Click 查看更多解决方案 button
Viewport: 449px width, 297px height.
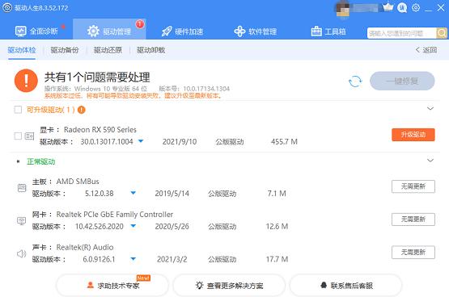(x=229, y=285)
